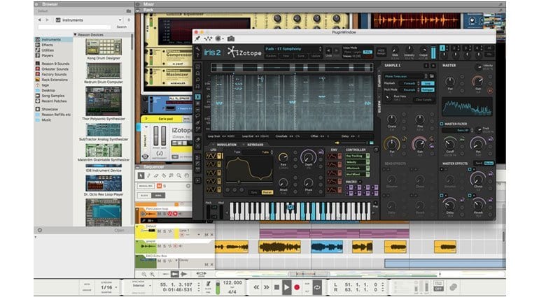Open the Playback Forwards dropdown
Viewport: 539px width, 297px height.
click(409, 83)
